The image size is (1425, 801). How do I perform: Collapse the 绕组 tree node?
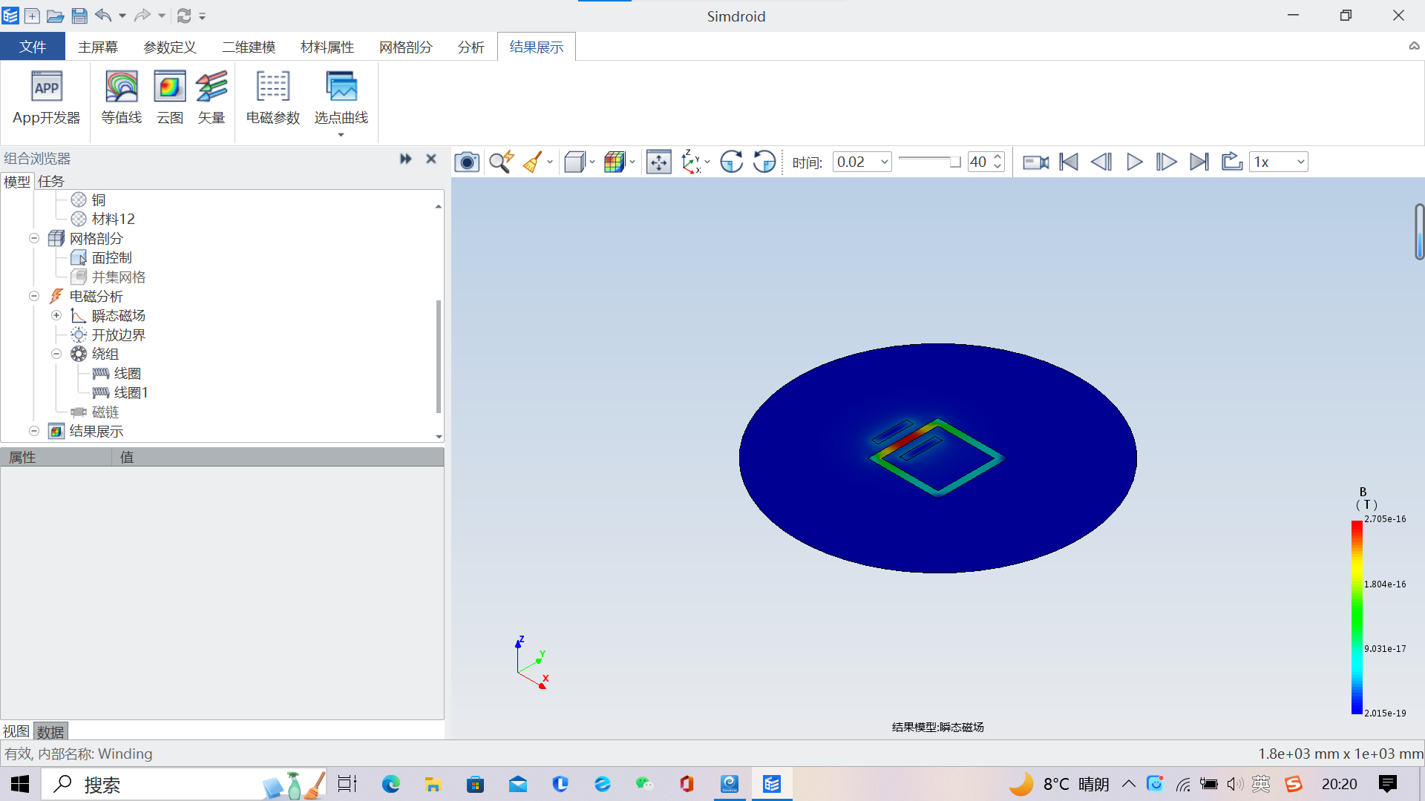pyautogui.click(x=56, y=354)
